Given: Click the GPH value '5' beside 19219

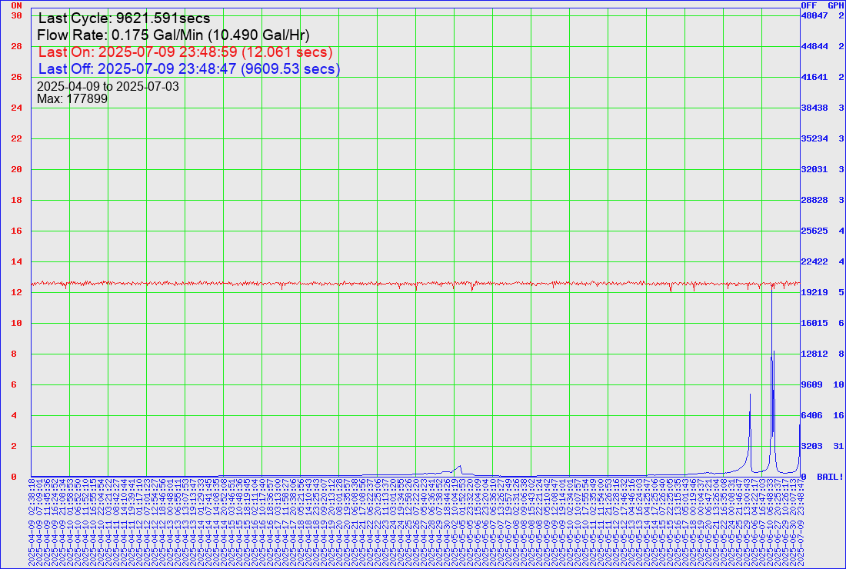Looking at the screenshot, I should coord(841,292).
